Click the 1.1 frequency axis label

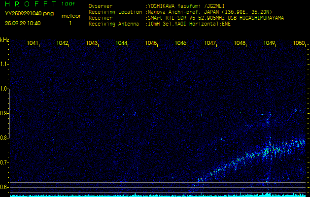pyautogui.click(x=4, y=64)
